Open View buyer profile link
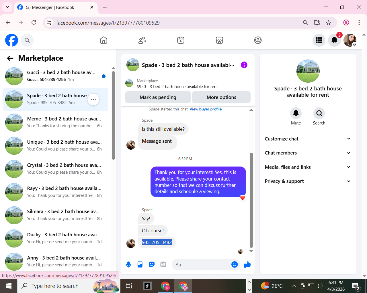The width and height of the screenshot is (367, 293). click(206, 109)
